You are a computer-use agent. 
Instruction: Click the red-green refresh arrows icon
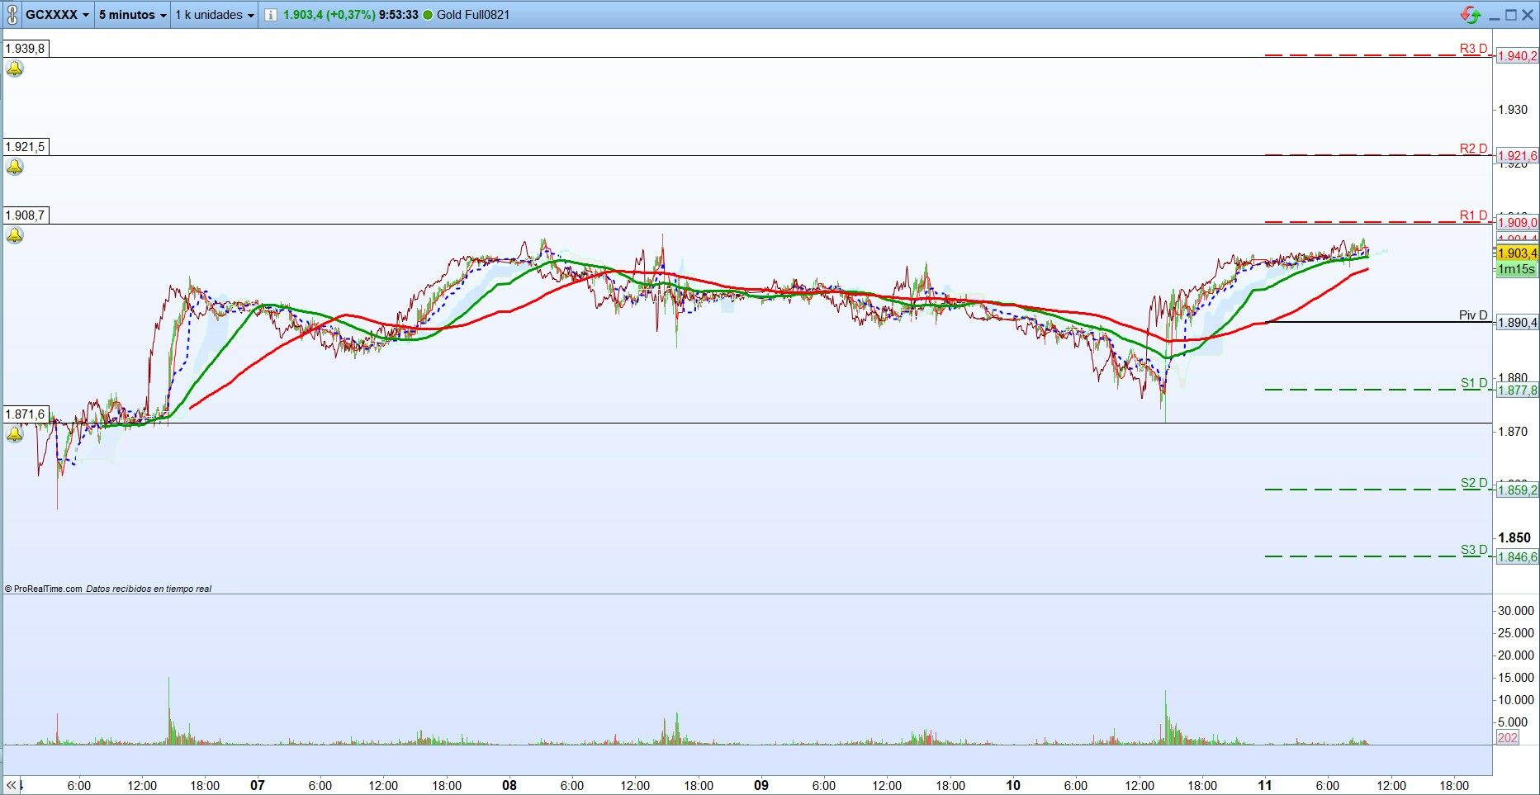coord(1470,15)
